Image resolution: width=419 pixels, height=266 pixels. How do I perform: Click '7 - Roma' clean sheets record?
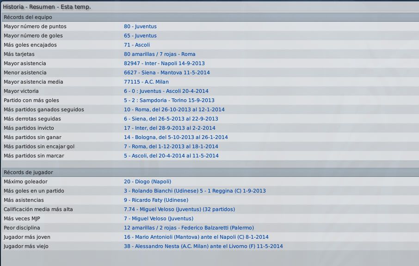click(x=171, y=146)
